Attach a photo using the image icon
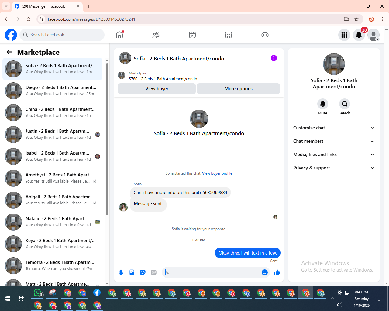Image resolution: width=389 pixels, height=311 pixels. (x=132, y=272)
